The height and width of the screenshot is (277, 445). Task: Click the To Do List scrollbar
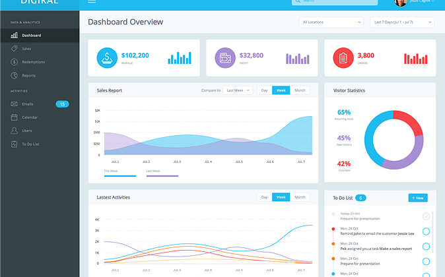pyautogui.click(x=432, y=232)
